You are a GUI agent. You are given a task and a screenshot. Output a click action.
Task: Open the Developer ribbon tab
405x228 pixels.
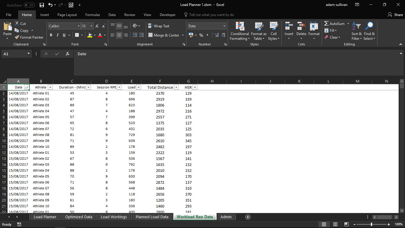click(x=168, y=14)
